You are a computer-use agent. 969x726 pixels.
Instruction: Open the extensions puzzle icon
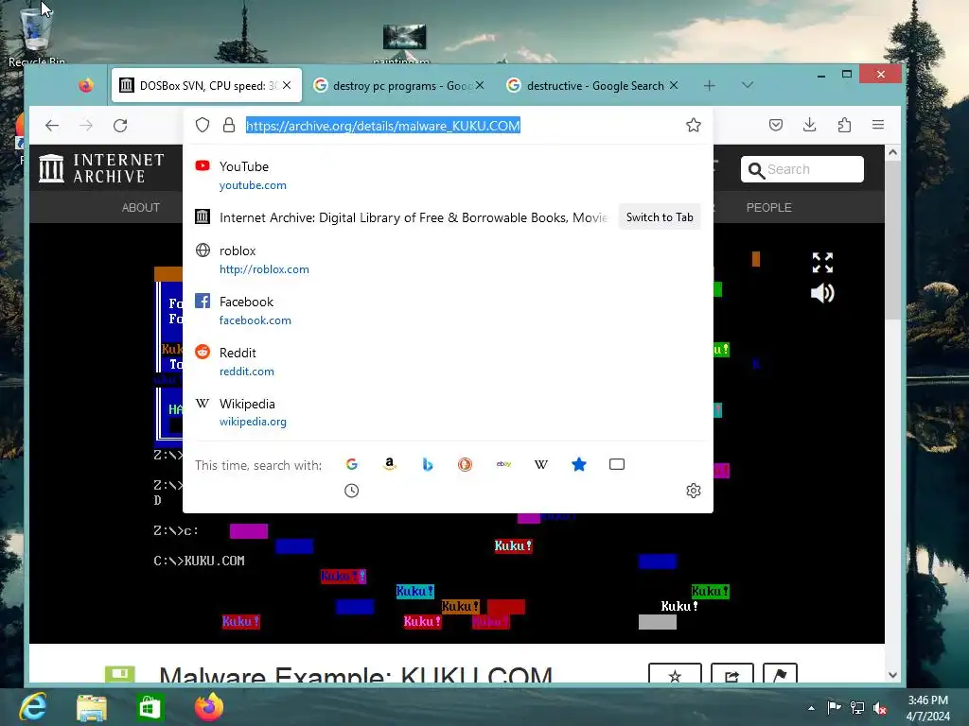point(844,126)
